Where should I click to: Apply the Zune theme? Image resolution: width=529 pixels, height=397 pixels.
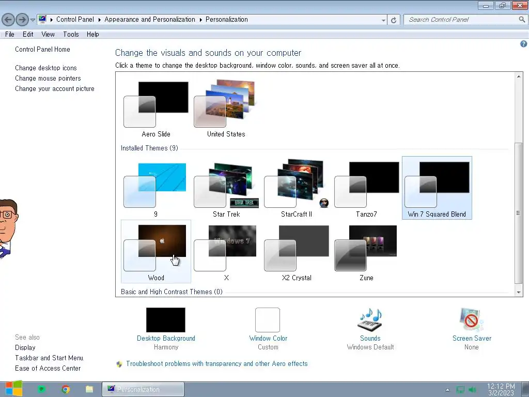click(x=366, y=252)
